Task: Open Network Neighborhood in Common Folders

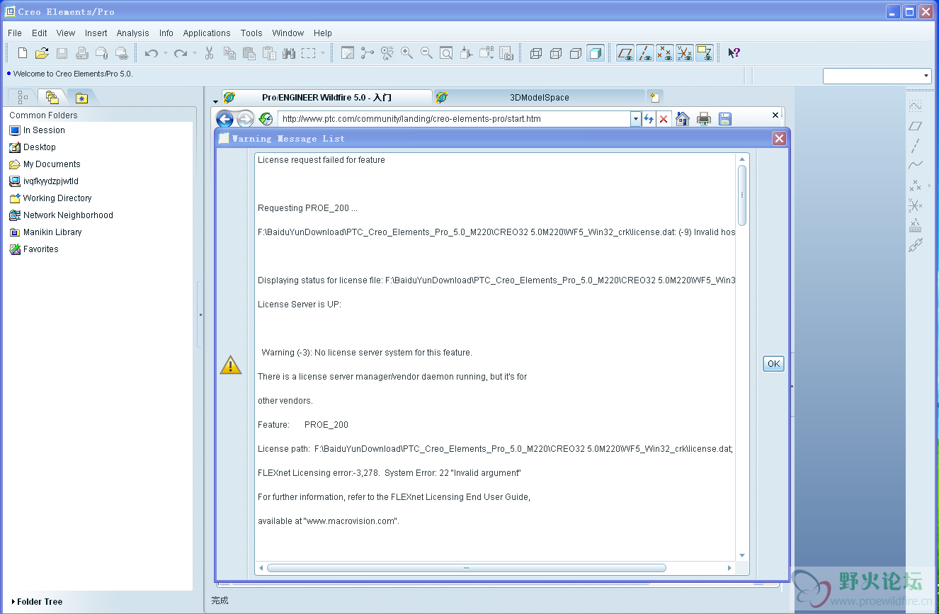Action: click(61, 215)
